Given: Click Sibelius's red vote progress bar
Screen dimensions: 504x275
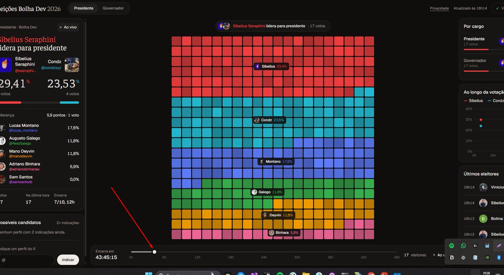Looking at the screenshot, I should (x=10, y=102).
